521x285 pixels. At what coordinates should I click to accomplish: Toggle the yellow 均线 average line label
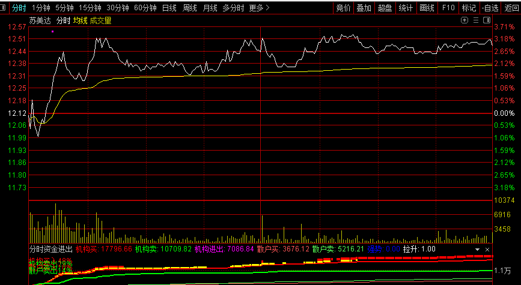tap(81, 20)
